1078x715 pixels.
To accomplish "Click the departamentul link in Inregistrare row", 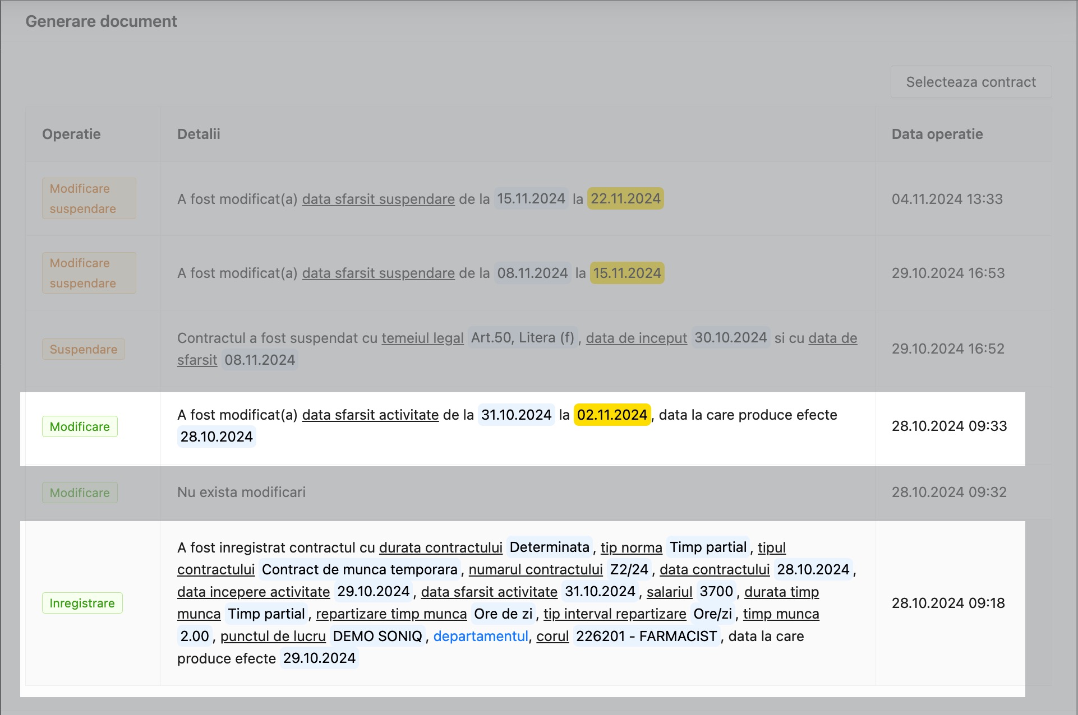I will point(481,636).
